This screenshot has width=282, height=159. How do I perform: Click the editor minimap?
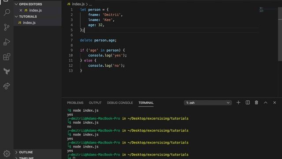pyautogui.click(x=262, y=10)
